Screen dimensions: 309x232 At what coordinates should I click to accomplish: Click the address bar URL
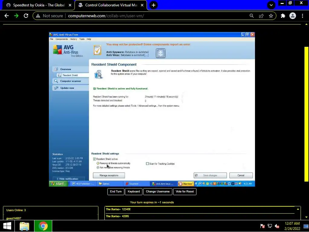pos(106,16)
